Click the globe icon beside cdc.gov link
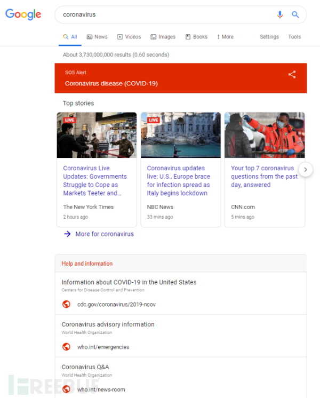320x398 pixels. click(66, 304)
